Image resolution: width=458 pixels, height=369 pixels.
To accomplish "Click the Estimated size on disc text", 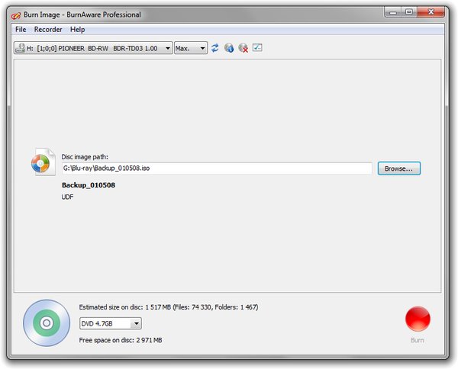I will (169, 307).
